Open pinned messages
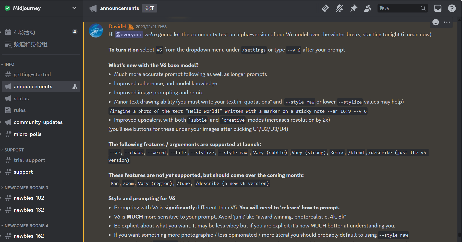Image resolution: width=462 pixels, height=242 pixels. point(354,8)
